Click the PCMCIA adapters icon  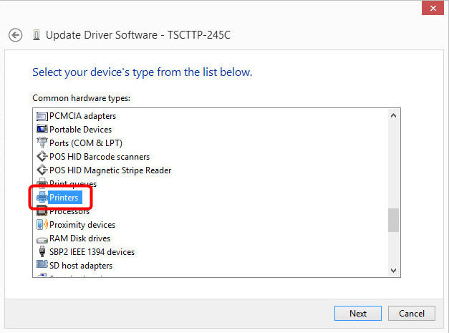pos(42,116)
